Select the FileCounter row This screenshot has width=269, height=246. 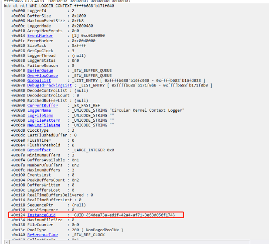45,225
